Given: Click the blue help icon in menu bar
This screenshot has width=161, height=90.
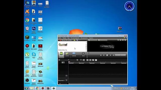Looking at the screenshot, I should (126, 38).
